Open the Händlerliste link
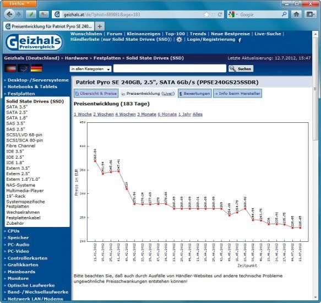Image resolution: width=321 pixels, height=303 pixels. [121, 39]
